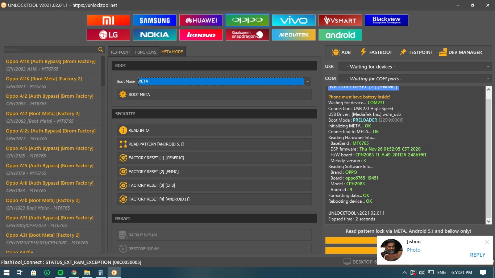Screen dimensions: 495x278
Task: Select the Nokia brand logo
Action: tap(155, 35)
